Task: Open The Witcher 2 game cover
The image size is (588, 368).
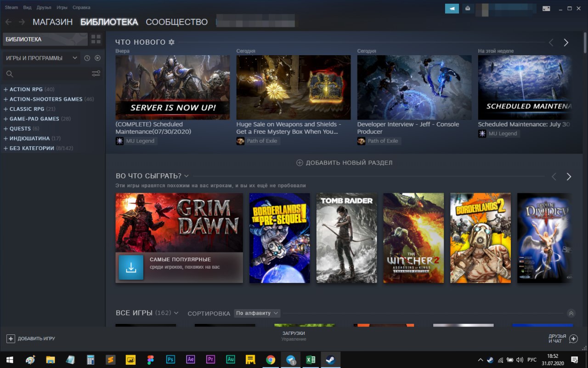Action: pos(414,238)
